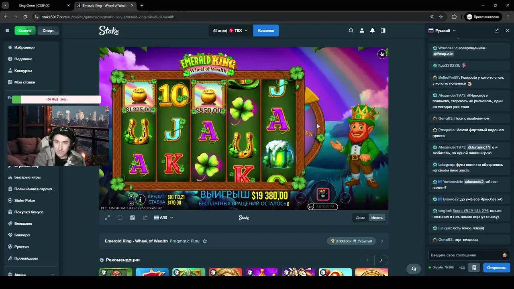Switch game to theatre mode
Image resolution: width=514 pixels, height=289 pixels.
(x=120, y=218)
